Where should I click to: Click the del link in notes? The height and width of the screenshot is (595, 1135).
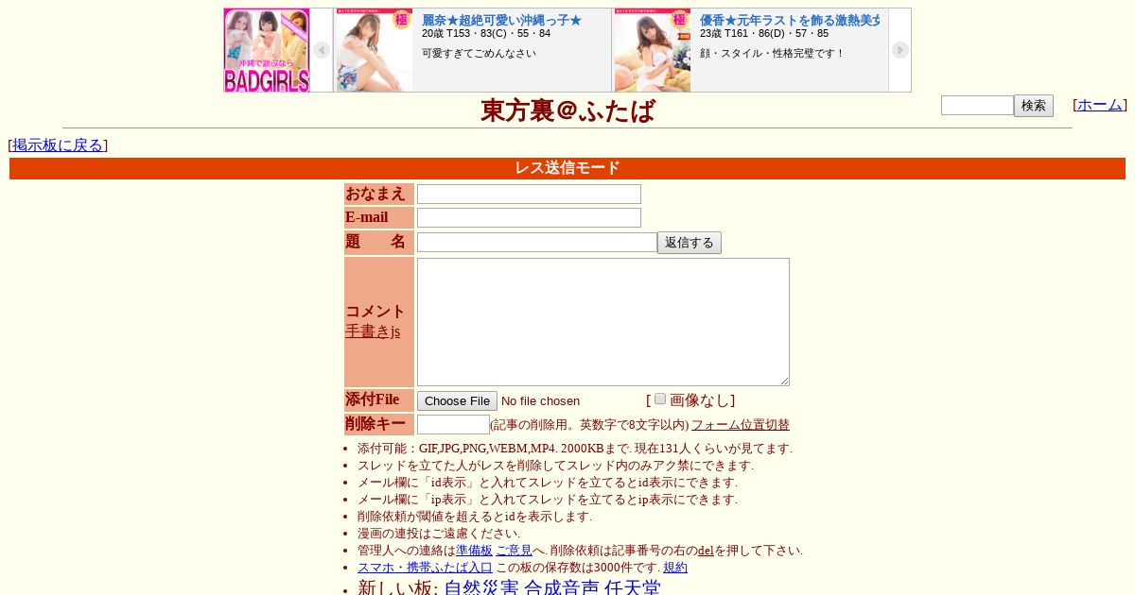[x=706, y=551]
